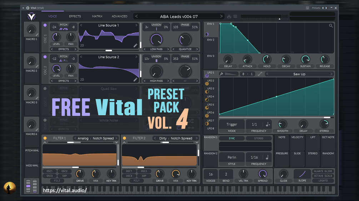Open the hamburger menu next to preset name
Viewport: 359px width, 201px height.
click(235, 16)
